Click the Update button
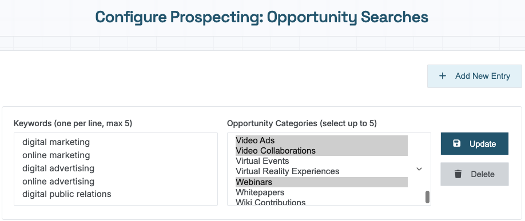The image size is (525, 221). click(475, 144)
